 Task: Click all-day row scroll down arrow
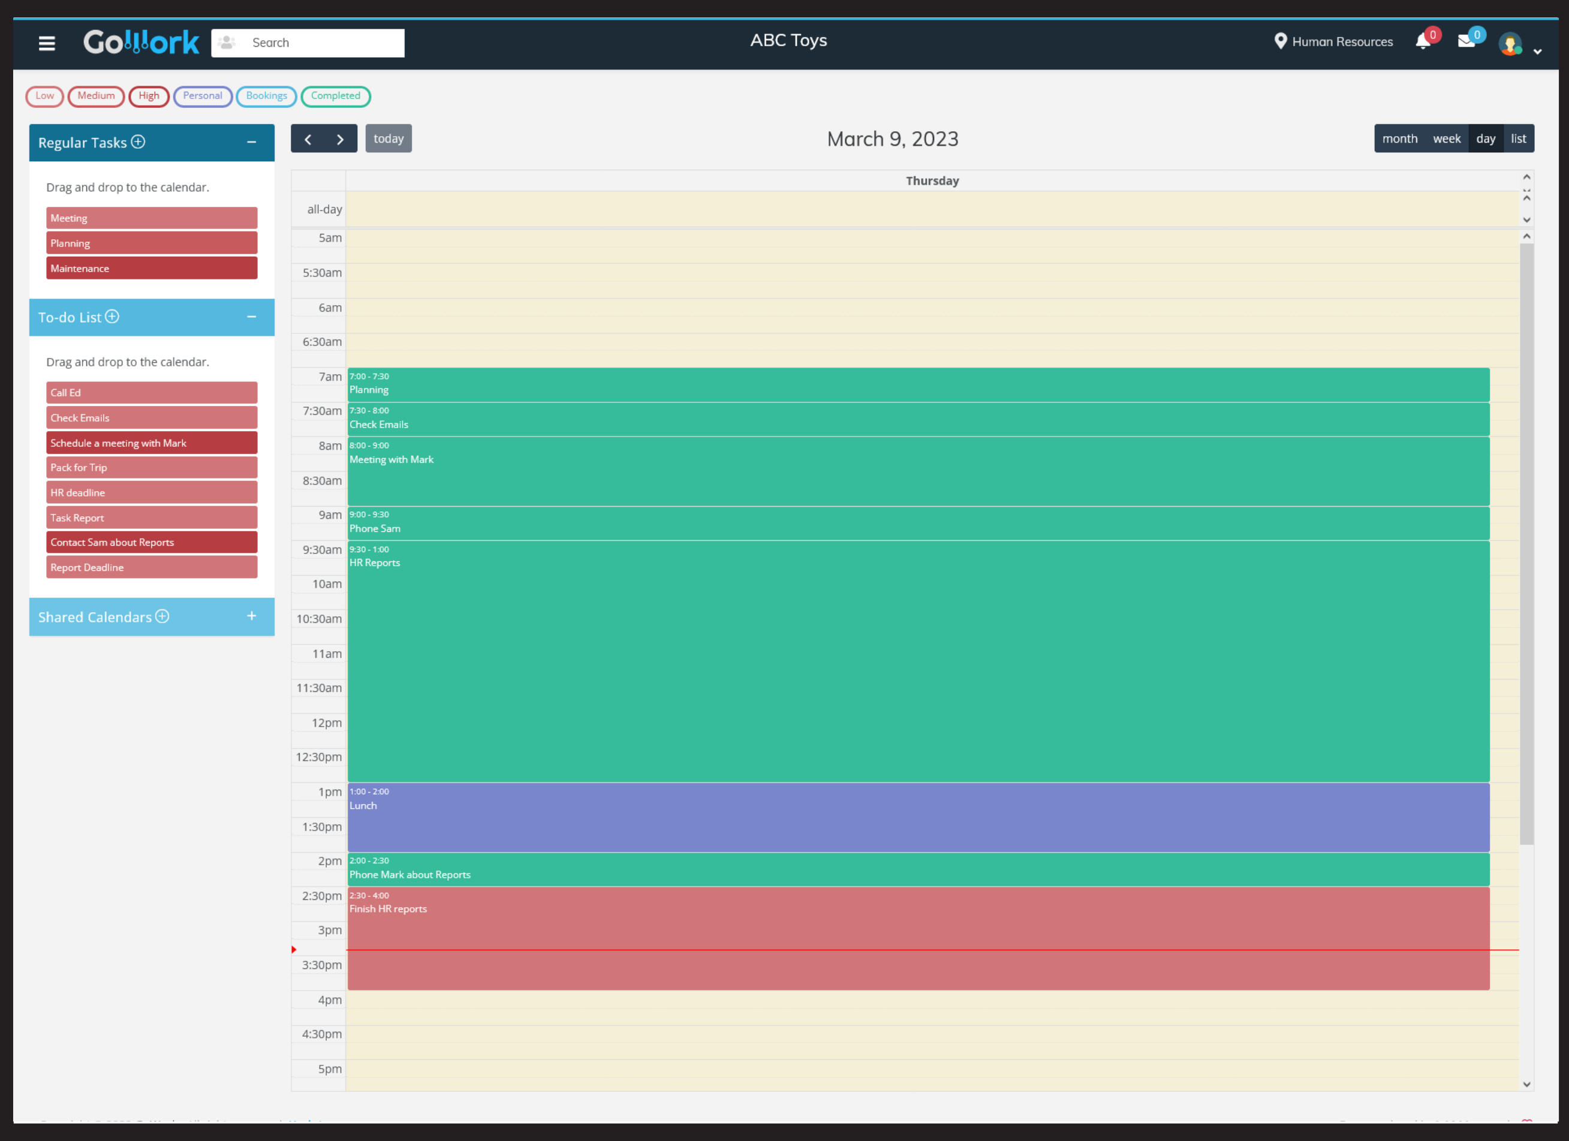click(1526, 220)
